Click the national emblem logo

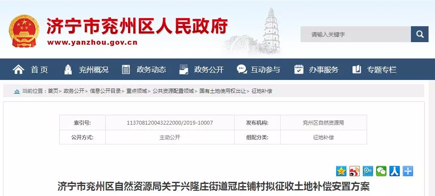[x=24, y=31]
